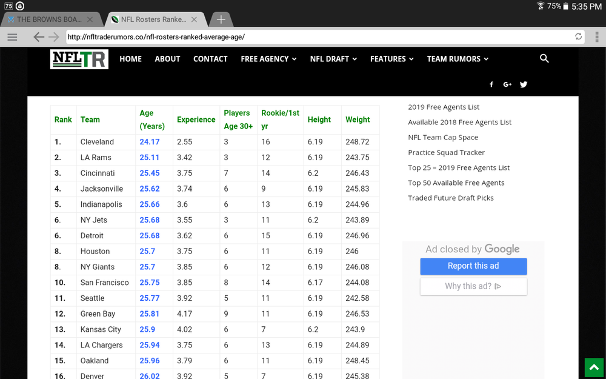Open the browser three-dot overflow menu
Image resolution: width=606 pixels, height=379 pixels.
pyautogui.click(x=597, y=37)
